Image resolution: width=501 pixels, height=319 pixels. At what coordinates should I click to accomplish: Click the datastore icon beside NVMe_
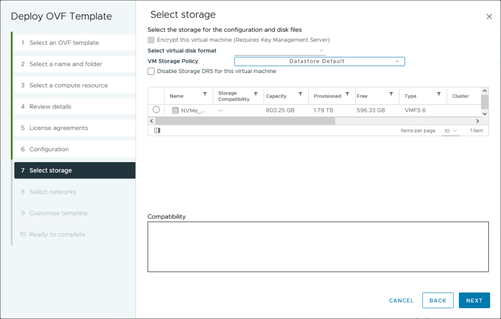(x=175, y=110)
